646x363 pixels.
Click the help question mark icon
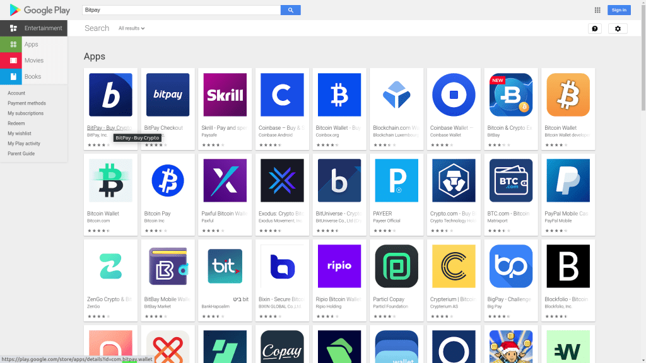coord(594,28)
